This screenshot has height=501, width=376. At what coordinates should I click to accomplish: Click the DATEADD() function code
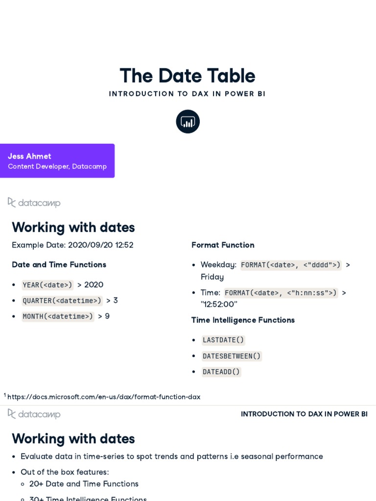point(221,372)
